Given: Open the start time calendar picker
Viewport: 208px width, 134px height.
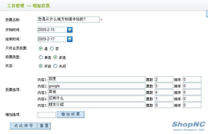Looking at the screenshot, I should click(70, 30).
